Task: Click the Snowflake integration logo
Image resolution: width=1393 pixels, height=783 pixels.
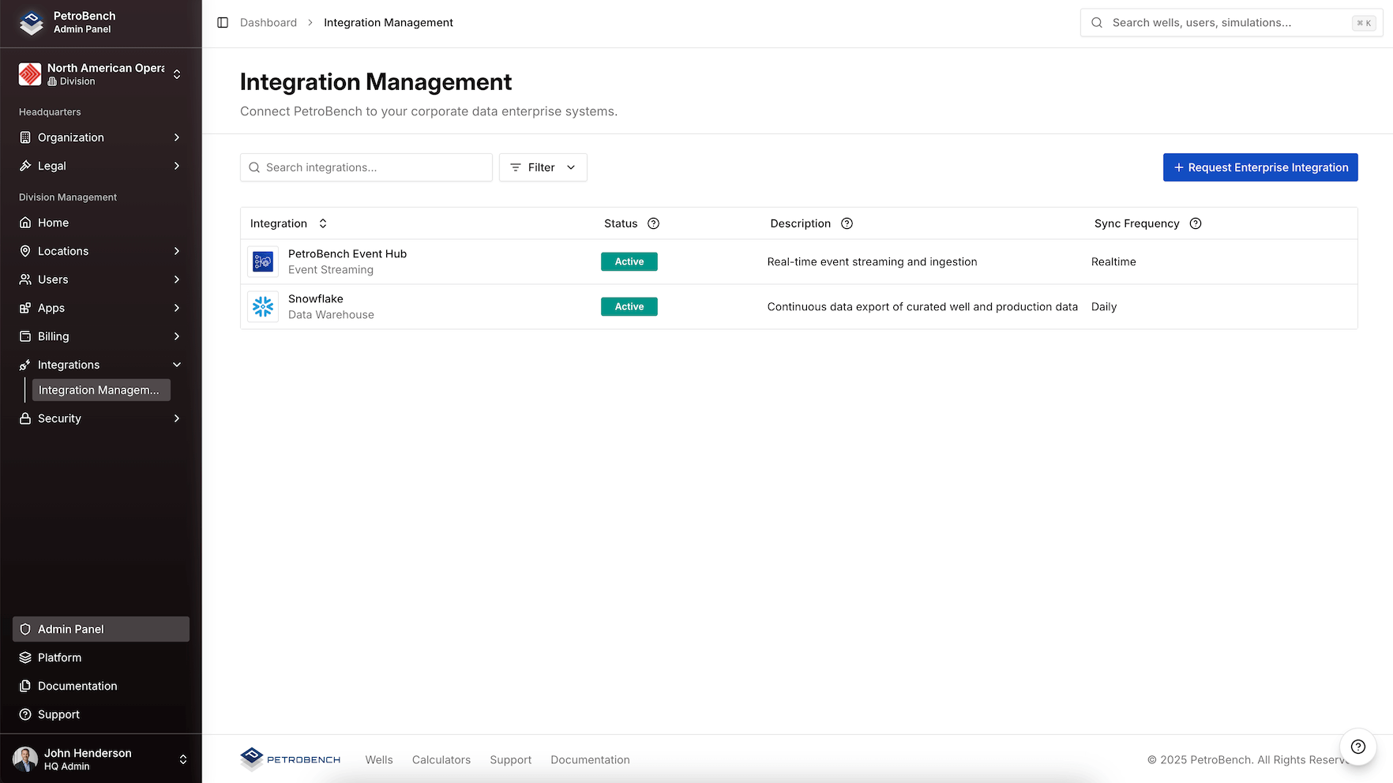Action: click(262, 306)
